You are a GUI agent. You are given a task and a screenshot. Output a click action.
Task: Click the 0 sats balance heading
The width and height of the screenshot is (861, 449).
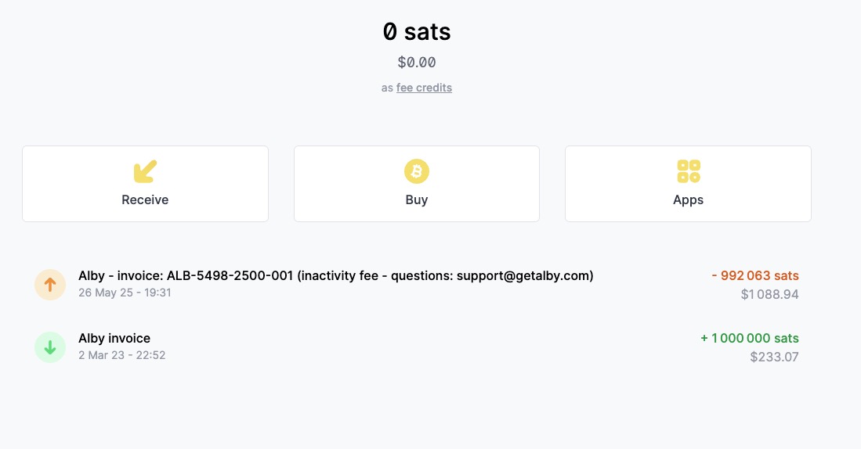pyautogui.click(x=417, y=31)
